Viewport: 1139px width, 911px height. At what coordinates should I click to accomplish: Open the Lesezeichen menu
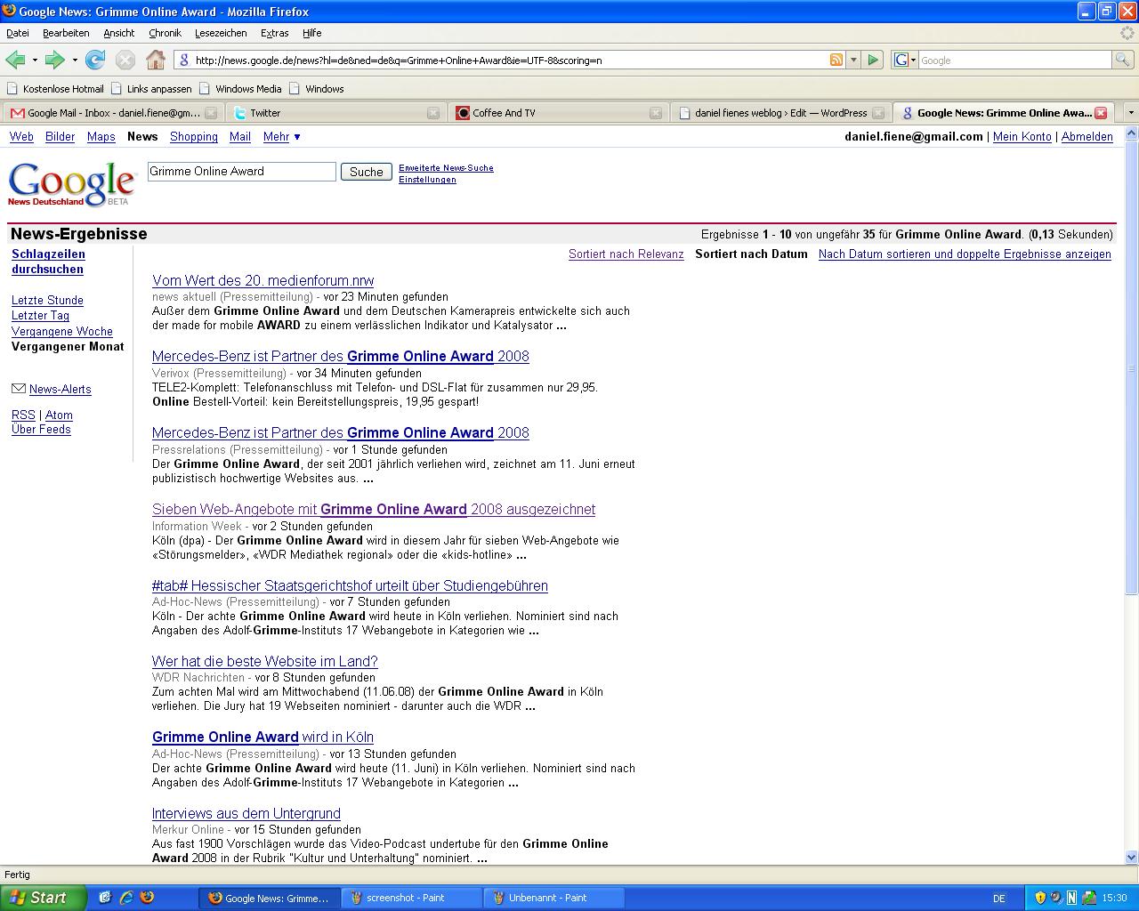(x=221, y=33)
